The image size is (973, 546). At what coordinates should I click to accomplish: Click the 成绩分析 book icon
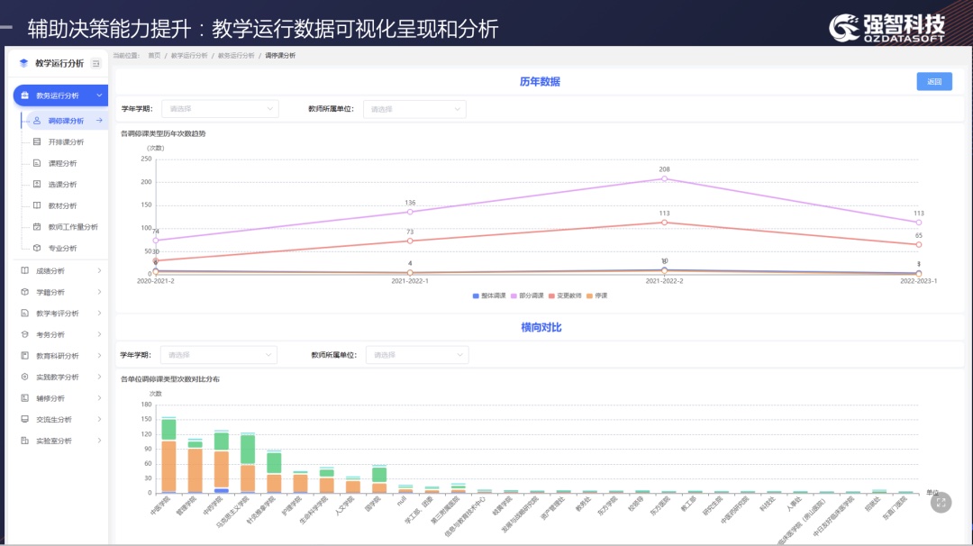coord(25,270)
